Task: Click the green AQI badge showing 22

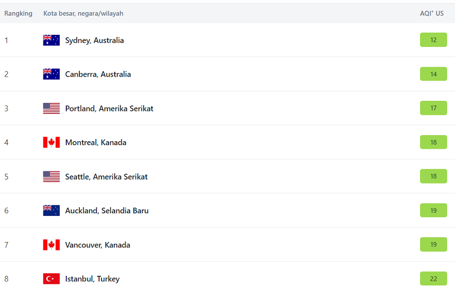Action: point(433,278)
